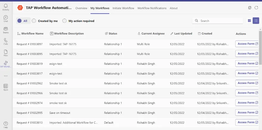262x130 pixels.
Task: Click 'Multi Role' assignee for Request 01833097
Action: pyautogui.click(x=143, y=44)
